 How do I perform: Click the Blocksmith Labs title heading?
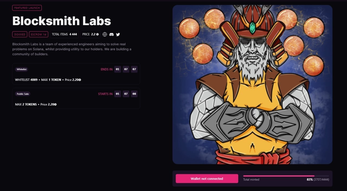coord(62,21)
